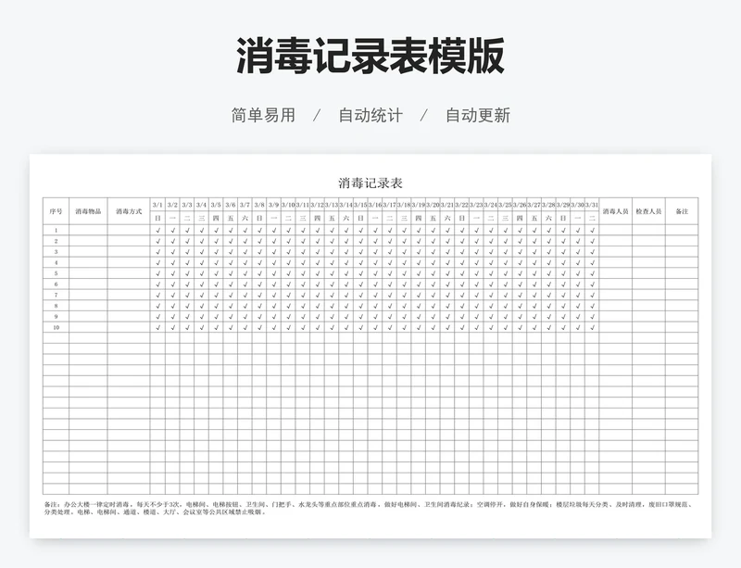Screen dimensions: 741x568
Task: Click the main heading 消毒记录表模版
Action: pos(370,56)
